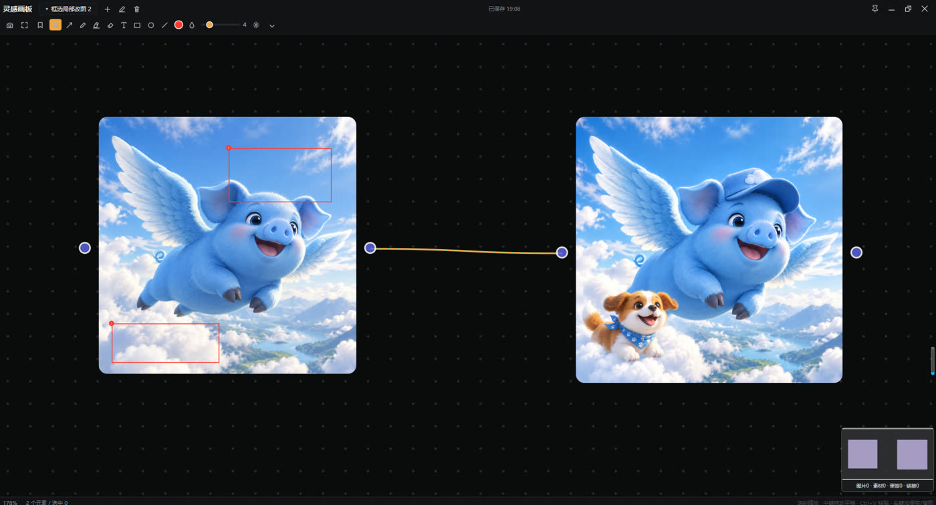Click the stroke width value 4
The height and width of the screenshot is (505, 936).
pos(244,25)
